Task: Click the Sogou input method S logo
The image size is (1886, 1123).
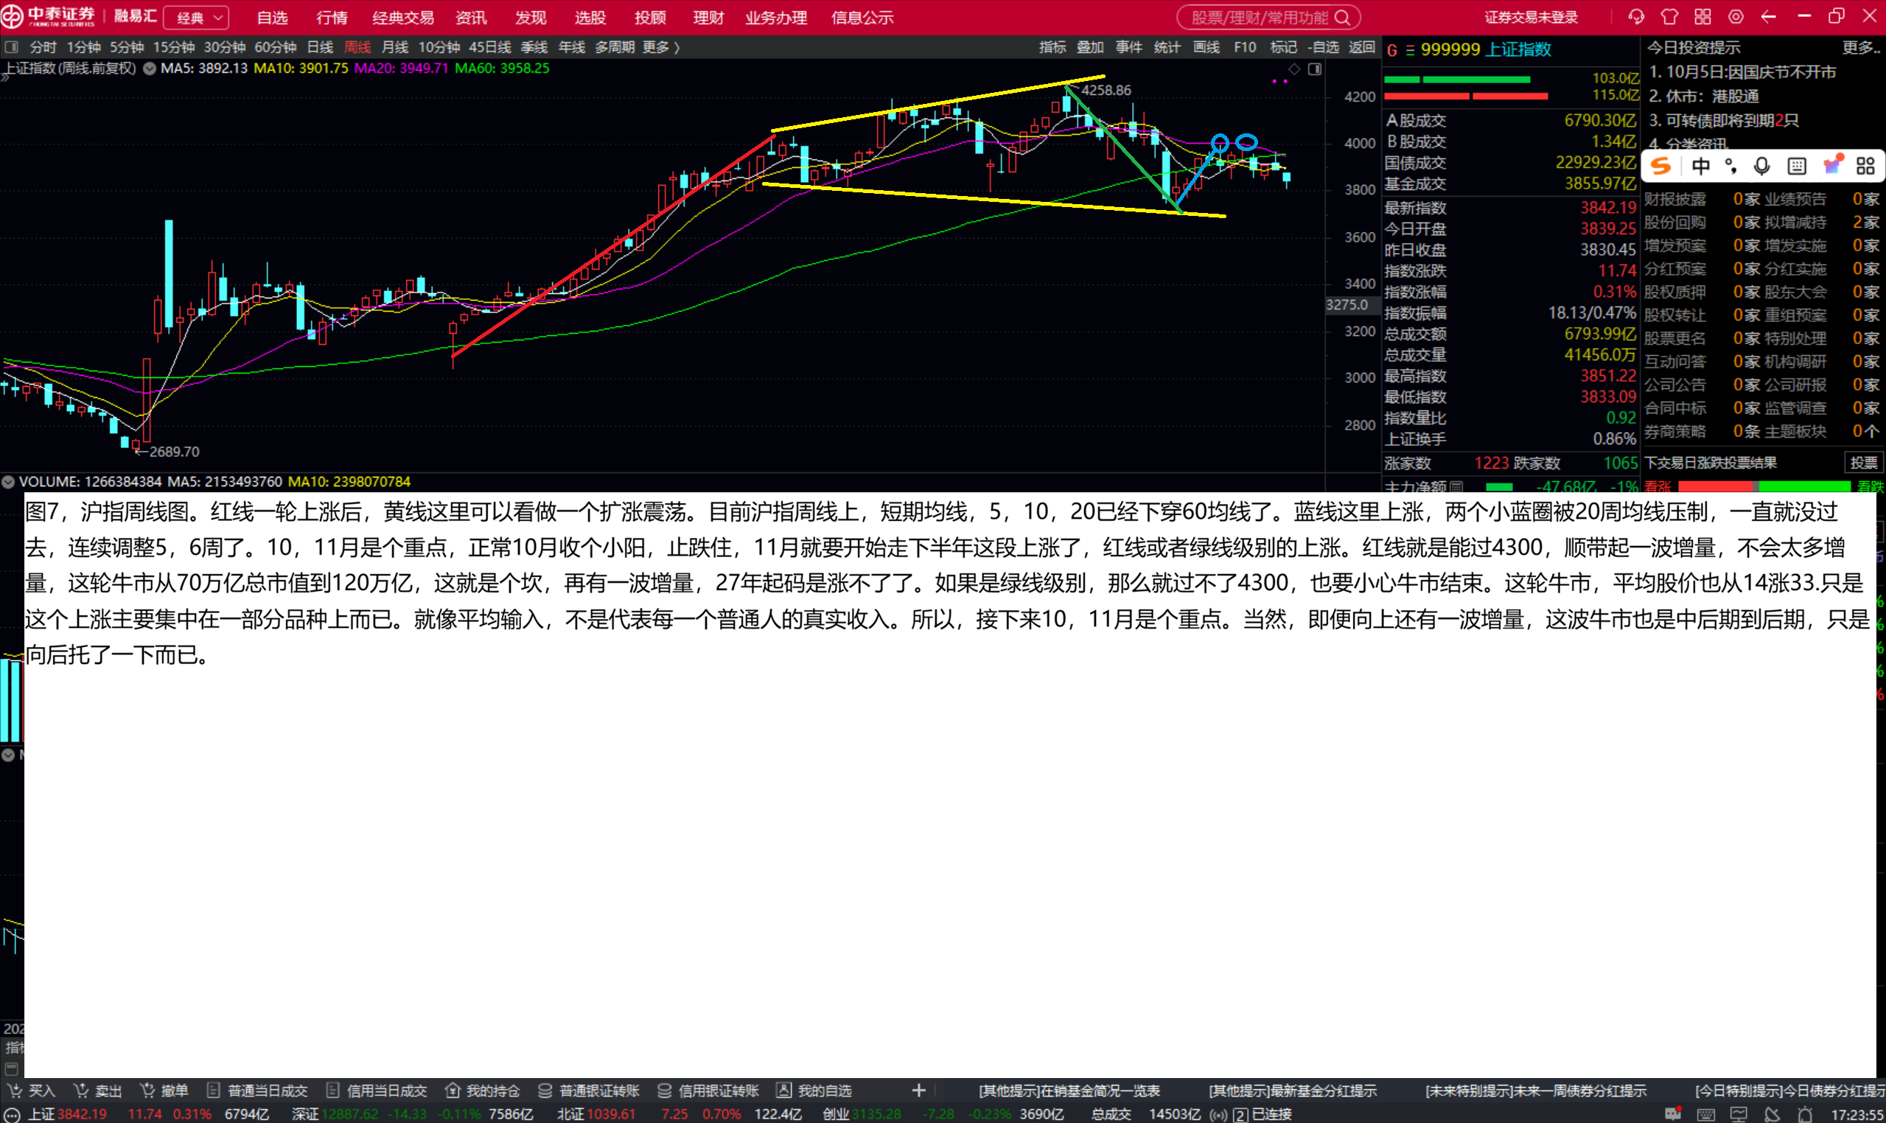Action: pyautogui.click(x=1660, y=167)
